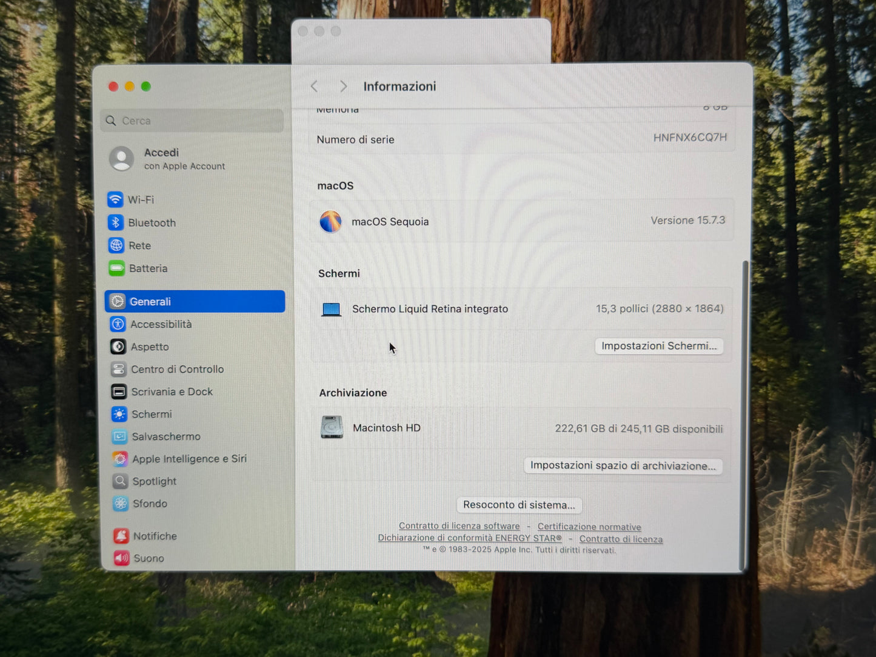Open Batteria icon in sidebar
This screenshot has height=657, width=876.
tap(116, 268)
